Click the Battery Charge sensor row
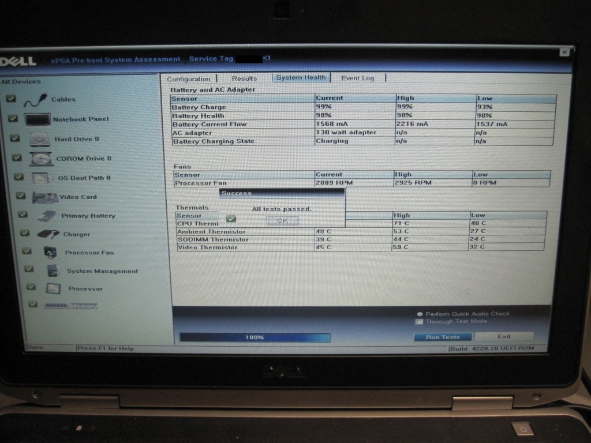The image size is (591, 443). pos(364,107)
